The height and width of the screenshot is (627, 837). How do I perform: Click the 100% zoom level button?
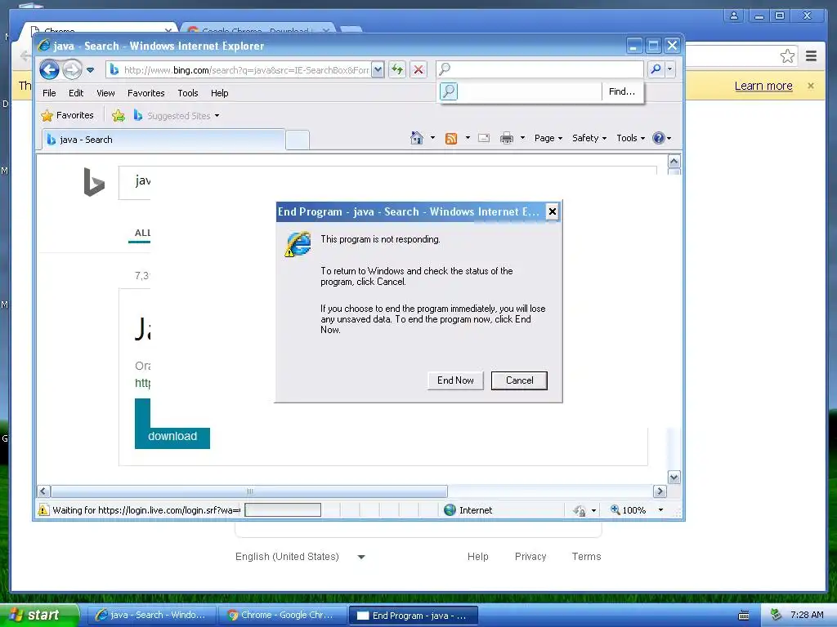point(629,510)
